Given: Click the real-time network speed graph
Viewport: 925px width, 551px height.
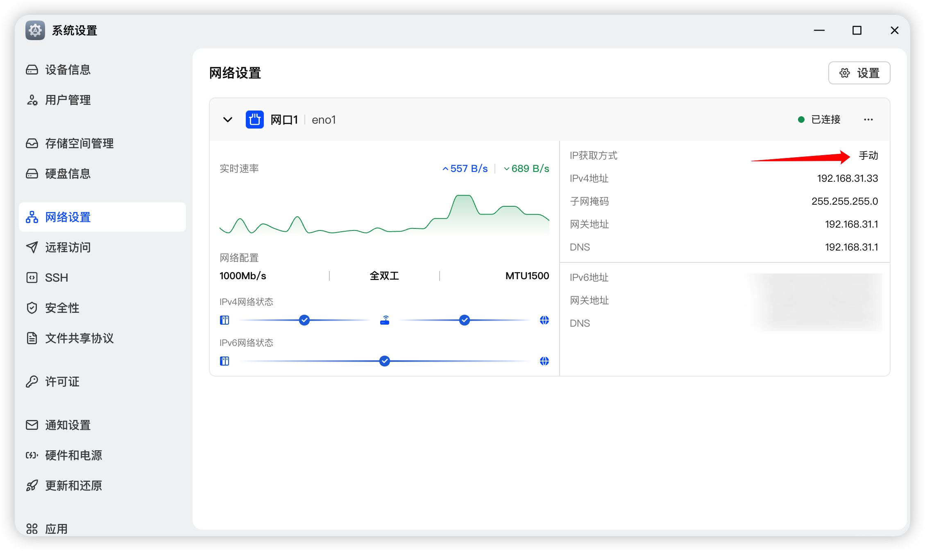Looking at the screenshot, I should click(x=384, y=215).
